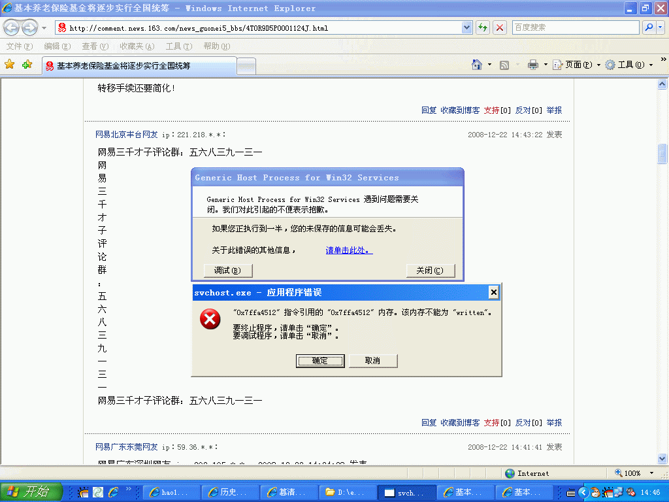Click the Print icon

(533, 65)
